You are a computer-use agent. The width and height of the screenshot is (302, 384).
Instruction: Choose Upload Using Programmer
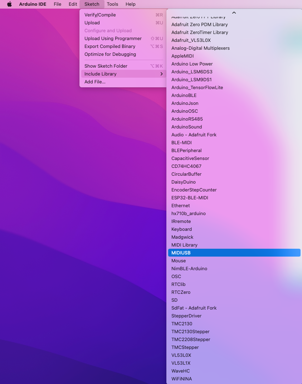click(123, 38)
